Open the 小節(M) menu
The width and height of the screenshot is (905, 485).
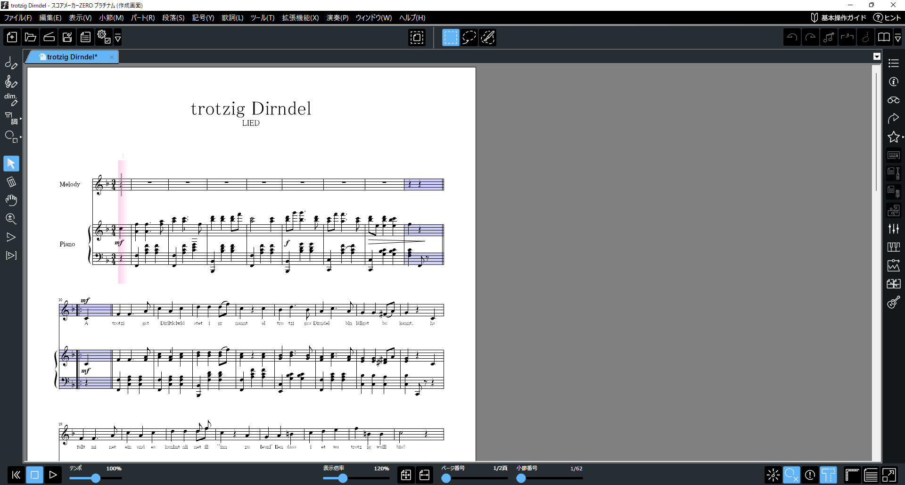click(111, 17)
